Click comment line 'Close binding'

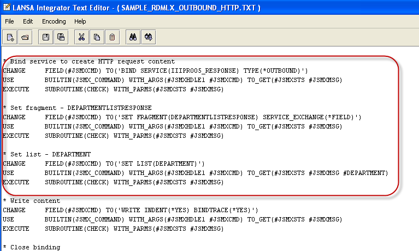point(32,248)
